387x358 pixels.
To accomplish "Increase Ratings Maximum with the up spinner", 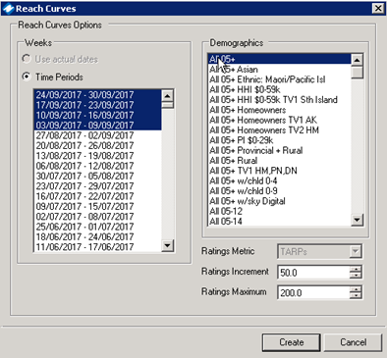I will click(x=356, y=289).
